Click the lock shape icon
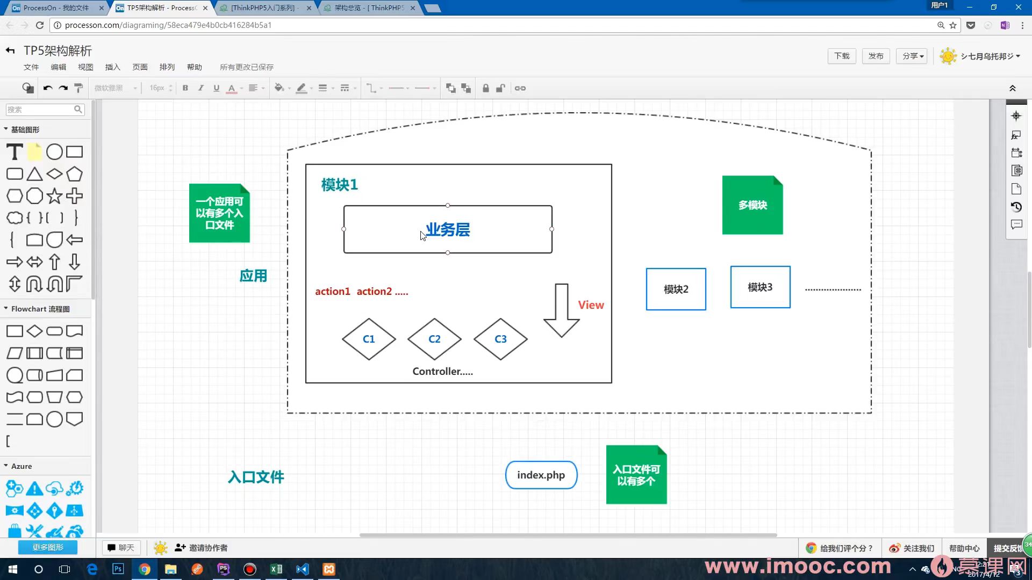 coord(485,88)
